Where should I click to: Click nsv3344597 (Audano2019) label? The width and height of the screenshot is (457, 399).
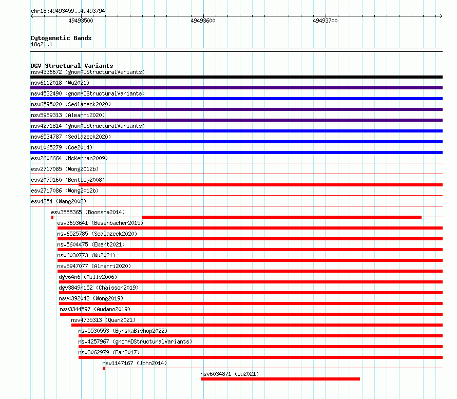click(x=95, y=309)
